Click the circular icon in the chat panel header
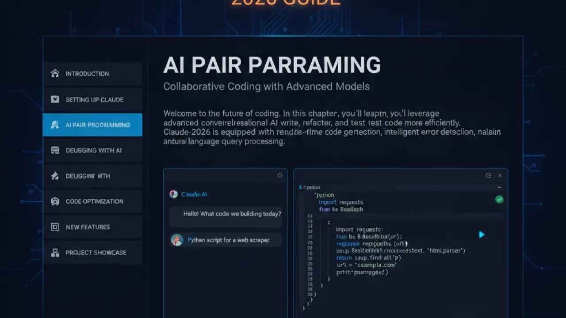566x318 pixels. point(280,175)
